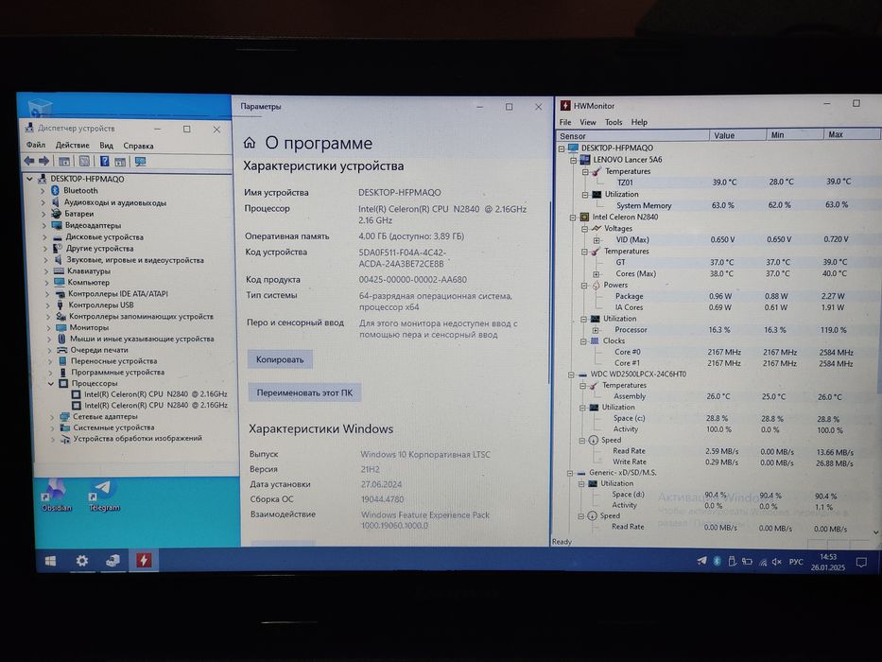The image size is (882, 662).
Task: Click the battery tray icon
Action: [x=747, y=561]
